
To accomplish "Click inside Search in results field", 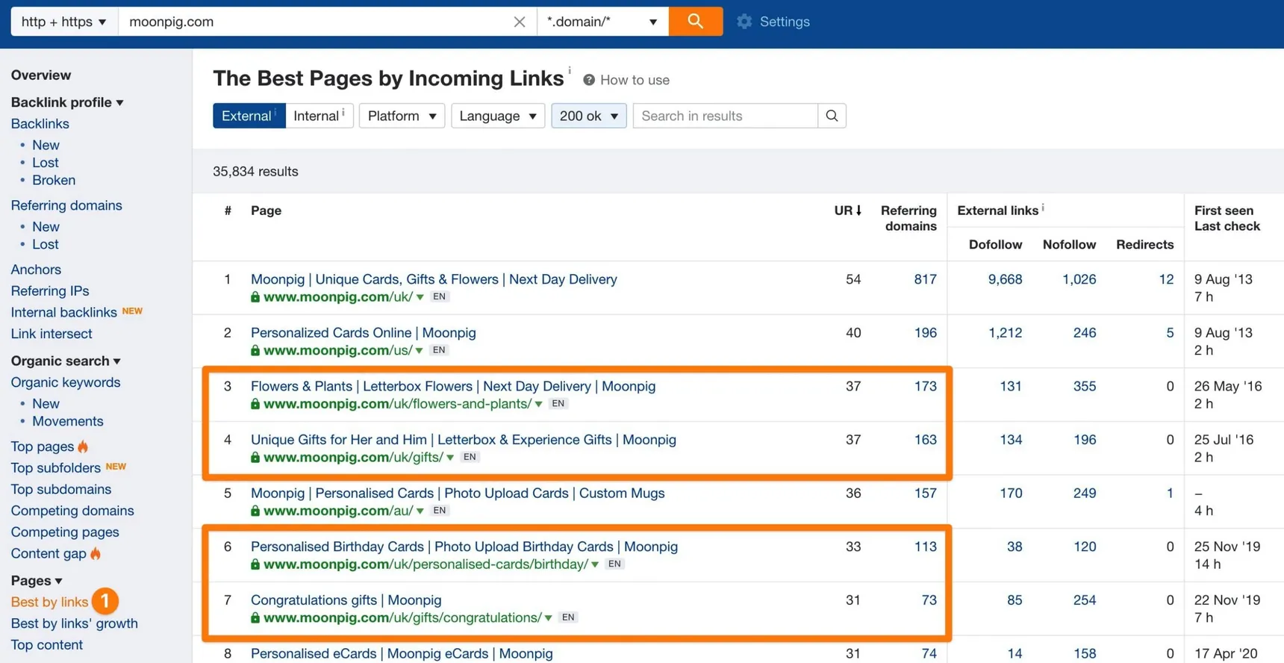I will (725, 116).
